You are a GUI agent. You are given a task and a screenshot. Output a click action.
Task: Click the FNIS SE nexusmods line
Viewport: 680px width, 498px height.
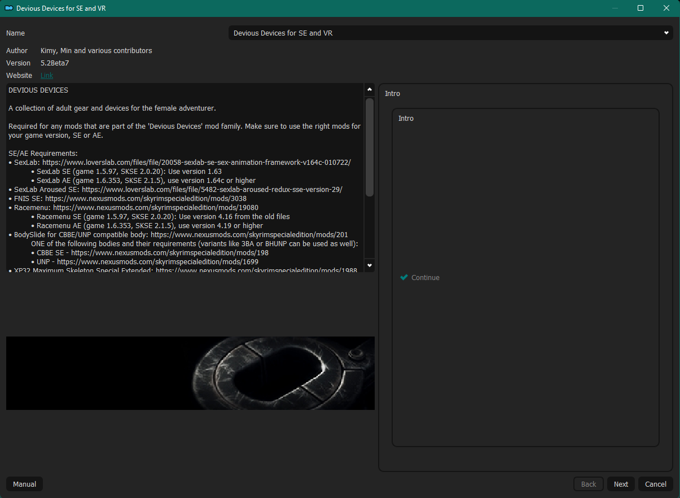click(x=128, y=199)
